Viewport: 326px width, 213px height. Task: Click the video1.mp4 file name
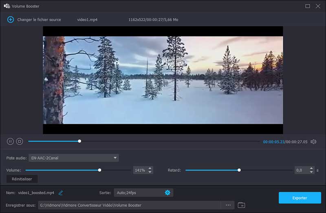click(x=87, y=20)
